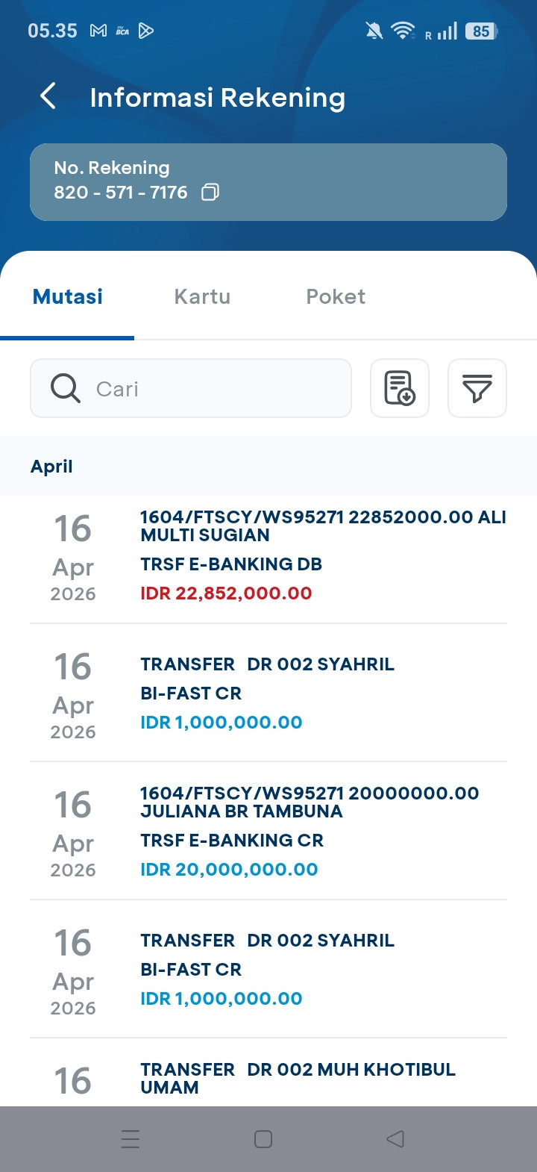Tap the search magnifier icon
537x1172 pixels.
coord(66,388)
